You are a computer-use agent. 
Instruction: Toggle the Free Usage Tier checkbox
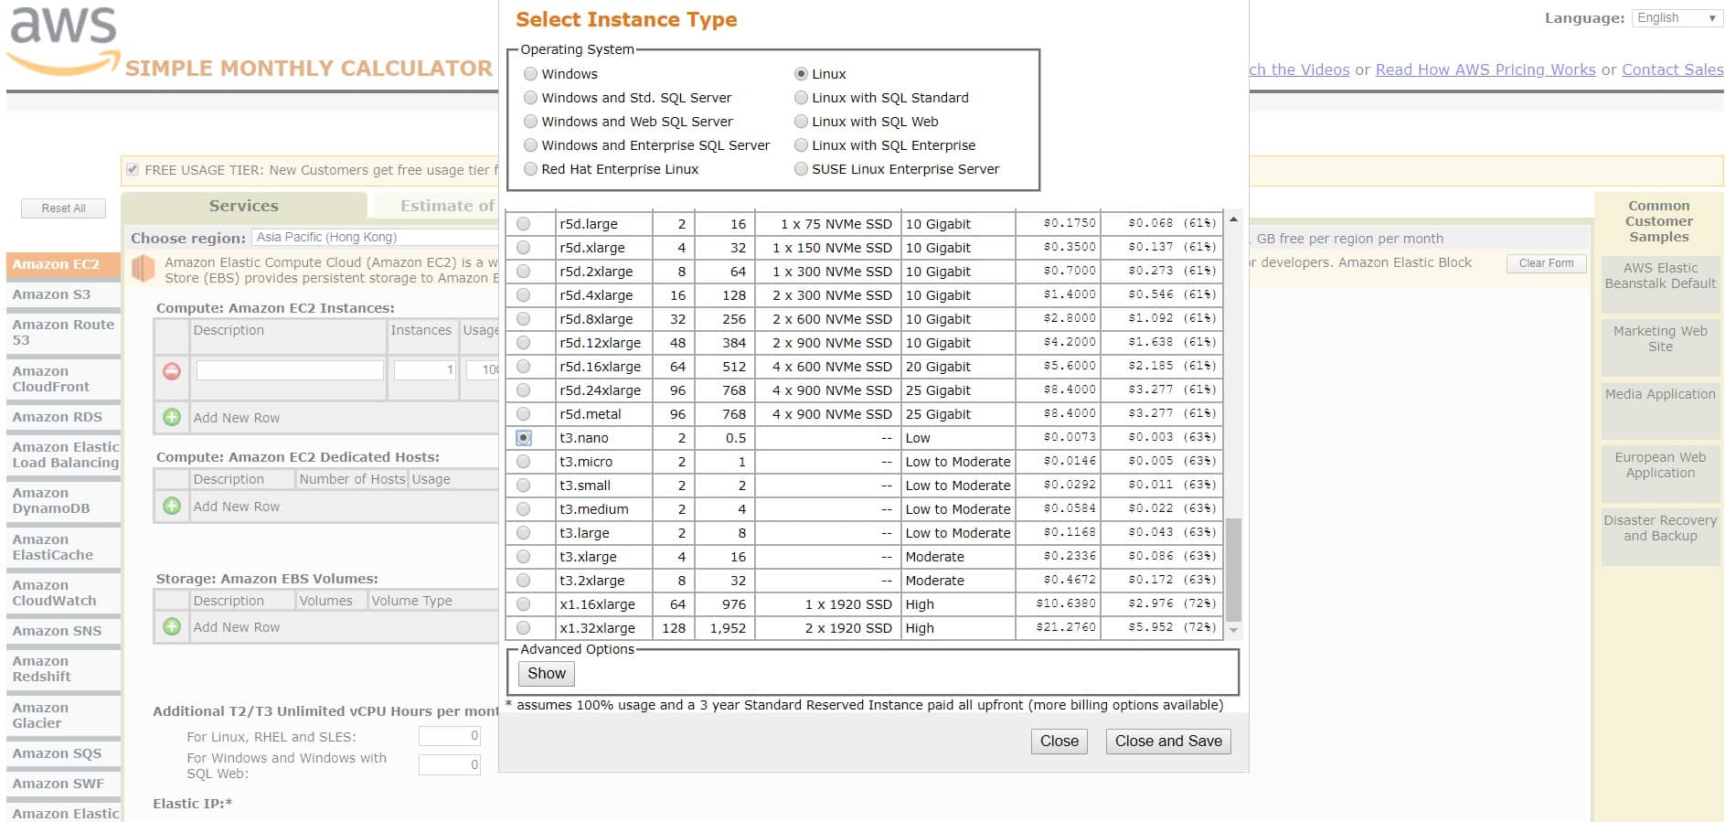[133, 169]
